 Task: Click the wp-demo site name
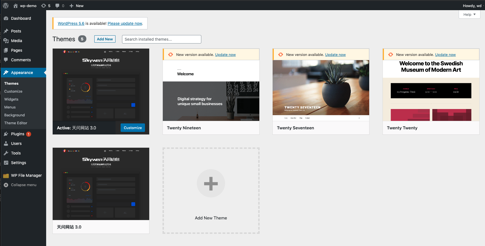coord(28,6)
